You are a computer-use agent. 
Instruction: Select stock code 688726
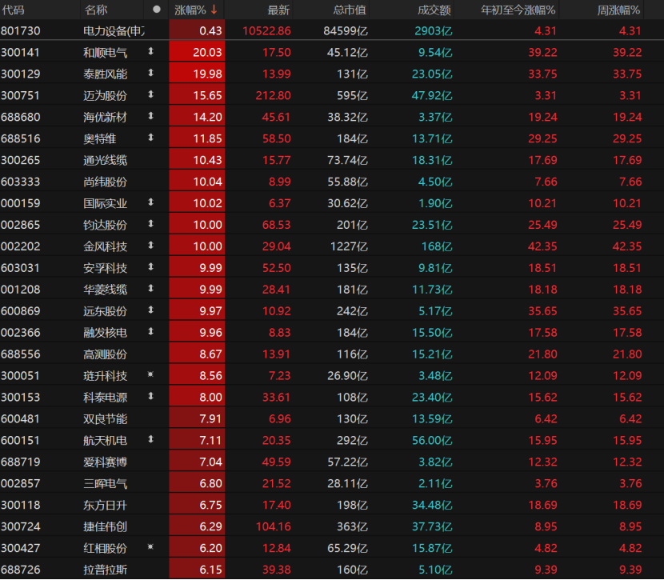coord(20,570)
